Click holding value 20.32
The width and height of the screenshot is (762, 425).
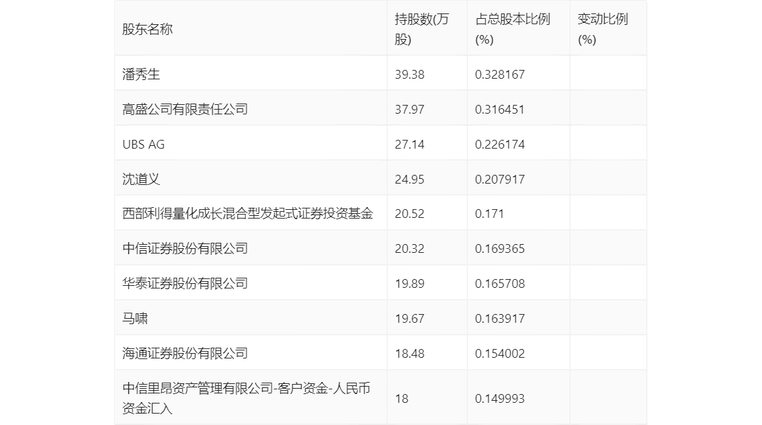point(410,249)
